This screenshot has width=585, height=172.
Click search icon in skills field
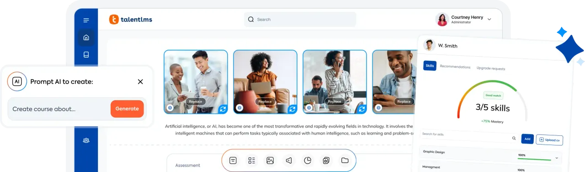coord(514,138)
